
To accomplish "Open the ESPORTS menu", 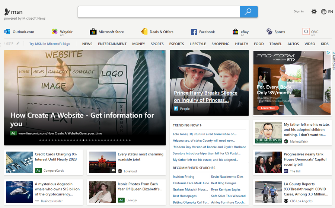I will click(x=176, y=44).
